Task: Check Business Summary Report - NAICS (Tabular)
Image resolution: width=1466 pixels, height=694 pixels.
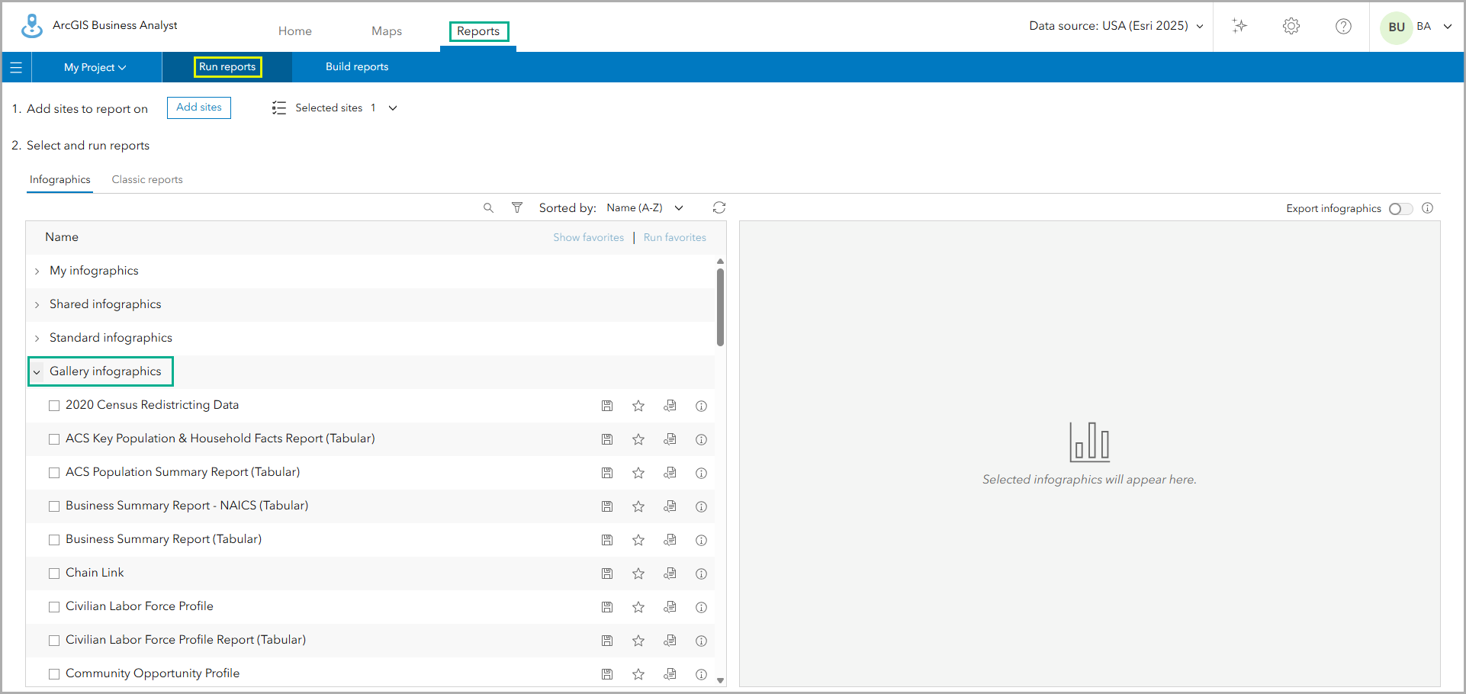Action: [54, 506]
